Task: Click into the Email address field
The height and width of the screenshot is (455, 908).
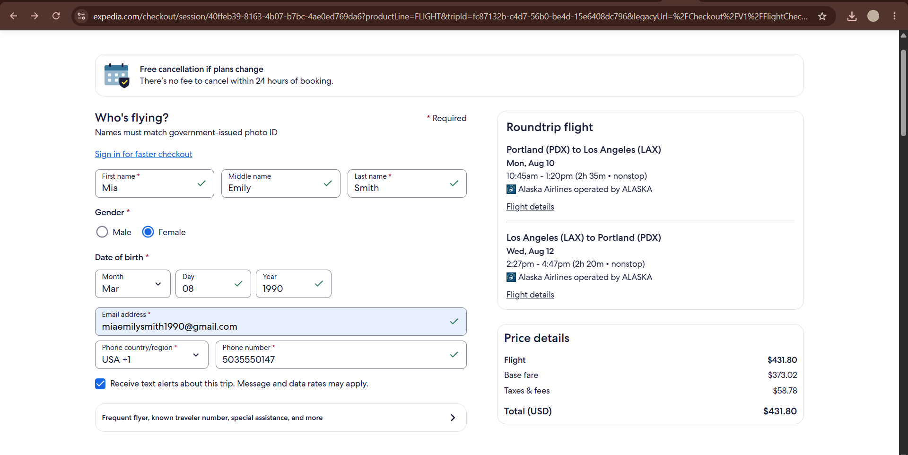Action: click(281, 322)
